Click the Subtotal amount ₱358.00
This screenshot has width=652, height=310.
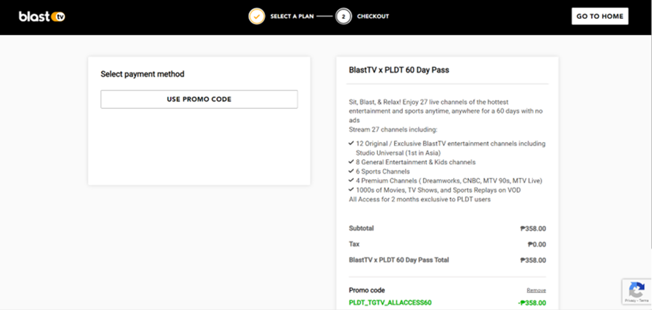[533, 228]
